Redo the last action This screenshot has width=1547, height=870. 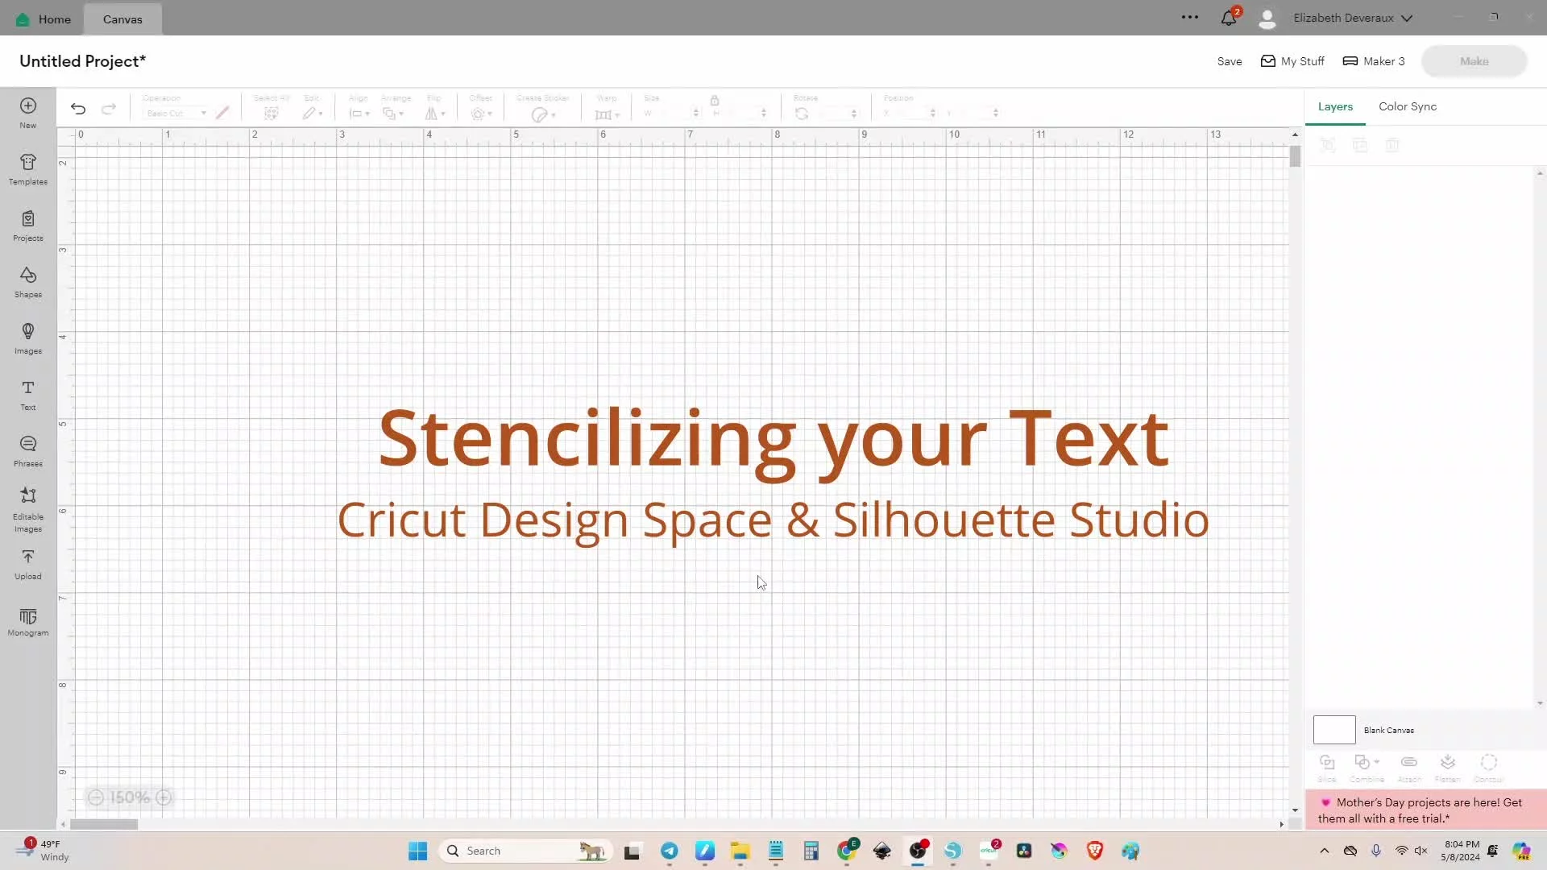[x=109, y=109]
